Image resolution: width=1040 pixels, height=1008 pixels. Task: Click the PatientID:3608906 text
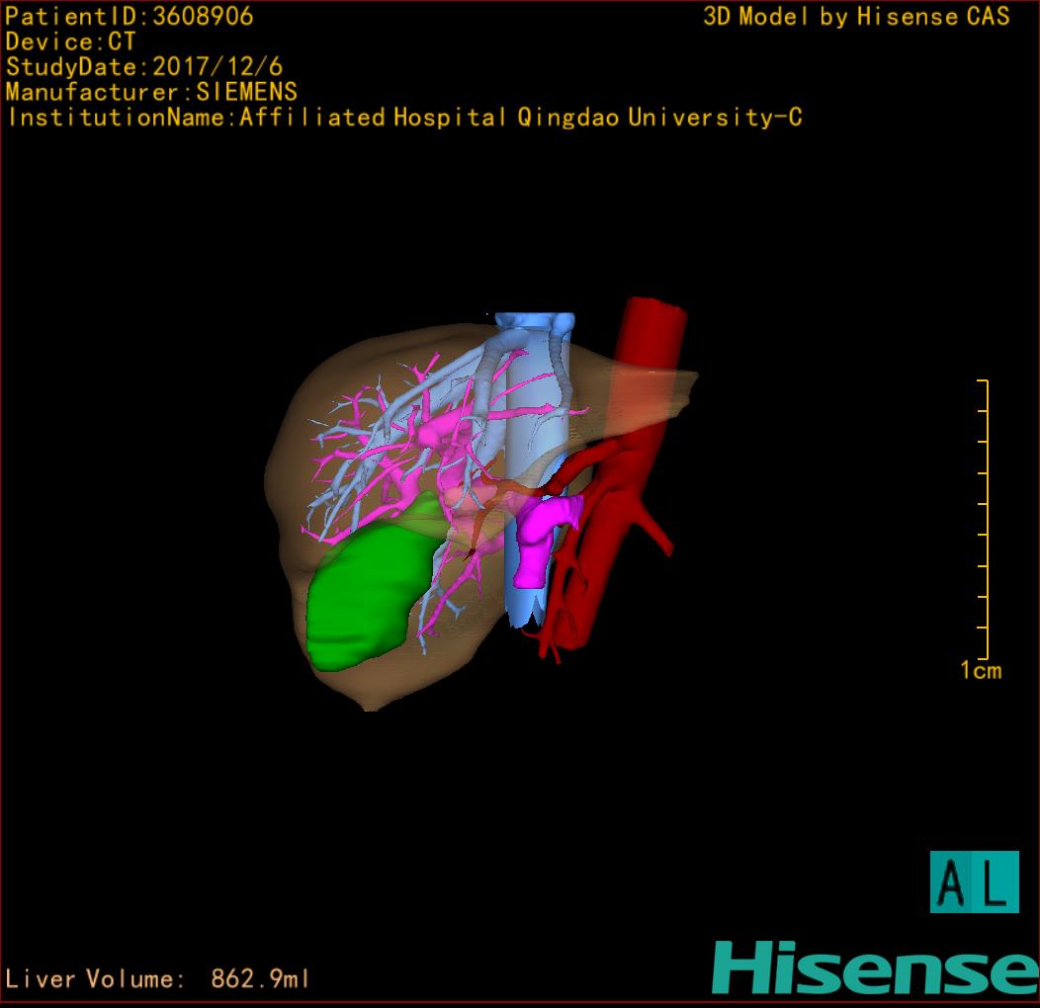coord(130,17)
